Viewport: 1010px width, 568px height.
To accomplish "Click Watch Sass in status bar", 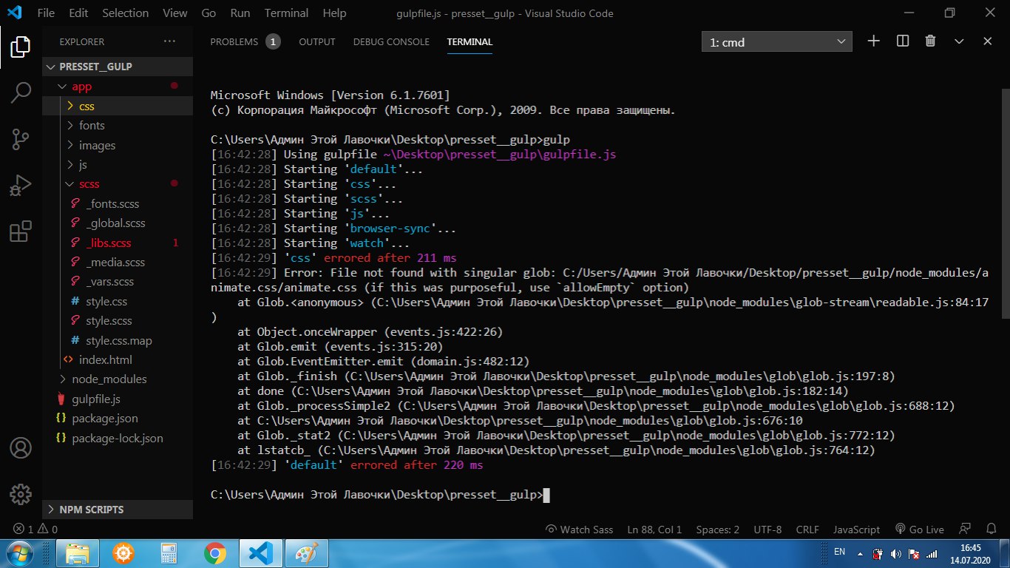I will coord(579,530).
